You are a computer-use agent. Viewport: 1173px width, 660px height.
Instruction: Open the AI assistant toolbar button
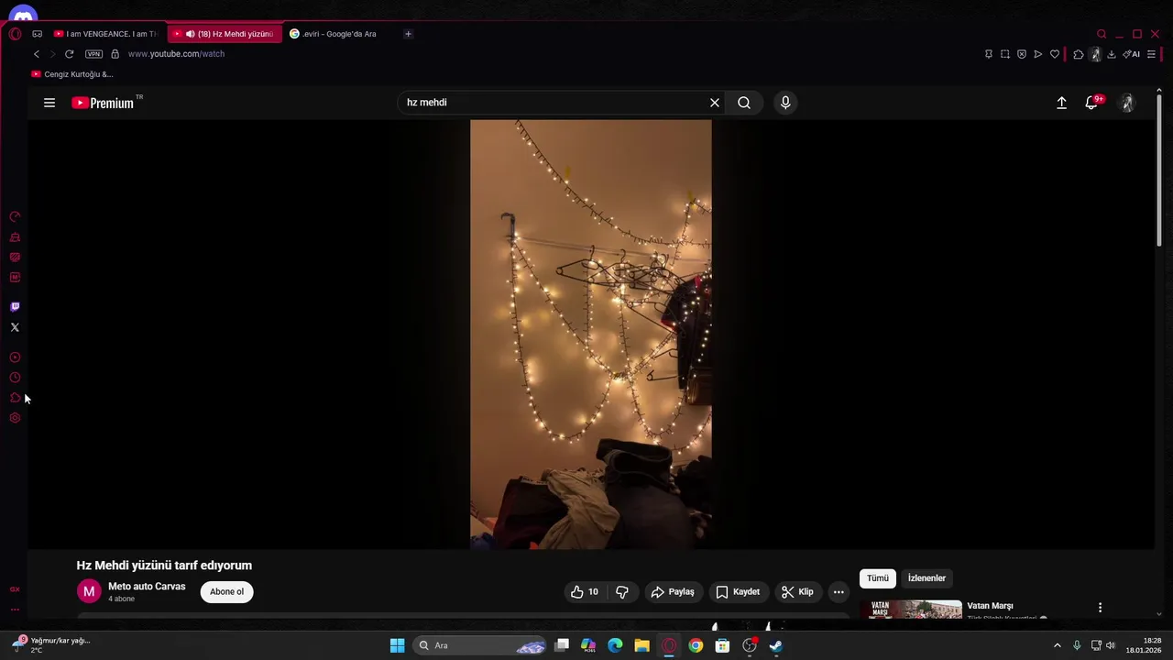tap(1131, 54)
